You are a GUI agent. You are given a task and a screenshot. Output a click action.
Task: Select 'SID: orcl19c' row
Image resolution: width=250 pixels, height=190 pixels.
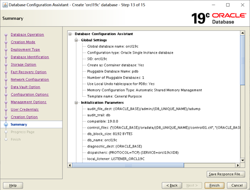point(97,59)
